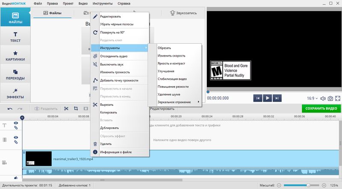Select the crop tool in timeline toolbar

[76, 109]
